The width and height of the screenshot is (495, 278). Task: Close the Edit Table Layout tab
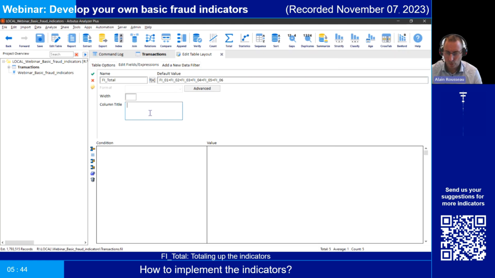[x=221, y=54]
